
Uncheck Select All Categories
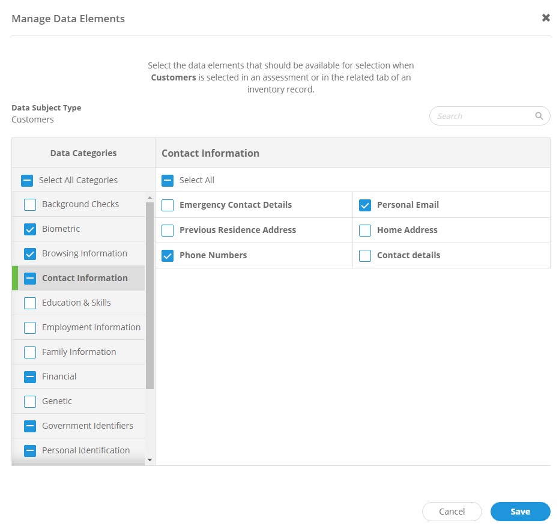[x=27, y=180]
